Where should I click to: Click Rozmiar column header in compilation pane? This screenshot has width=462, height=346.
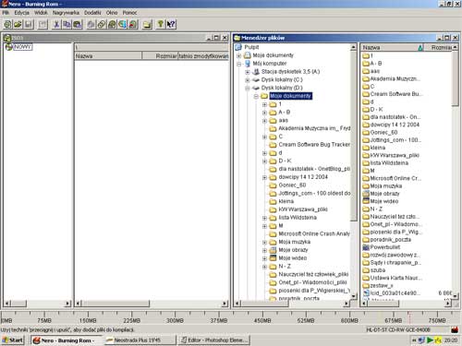160,56
